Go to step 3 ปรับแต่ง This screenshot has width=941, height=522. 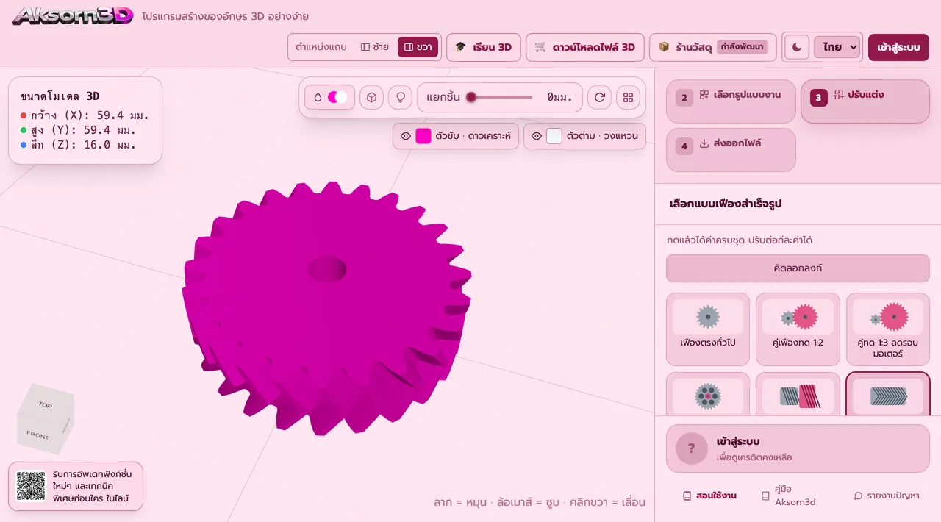(x=865, y=101)
